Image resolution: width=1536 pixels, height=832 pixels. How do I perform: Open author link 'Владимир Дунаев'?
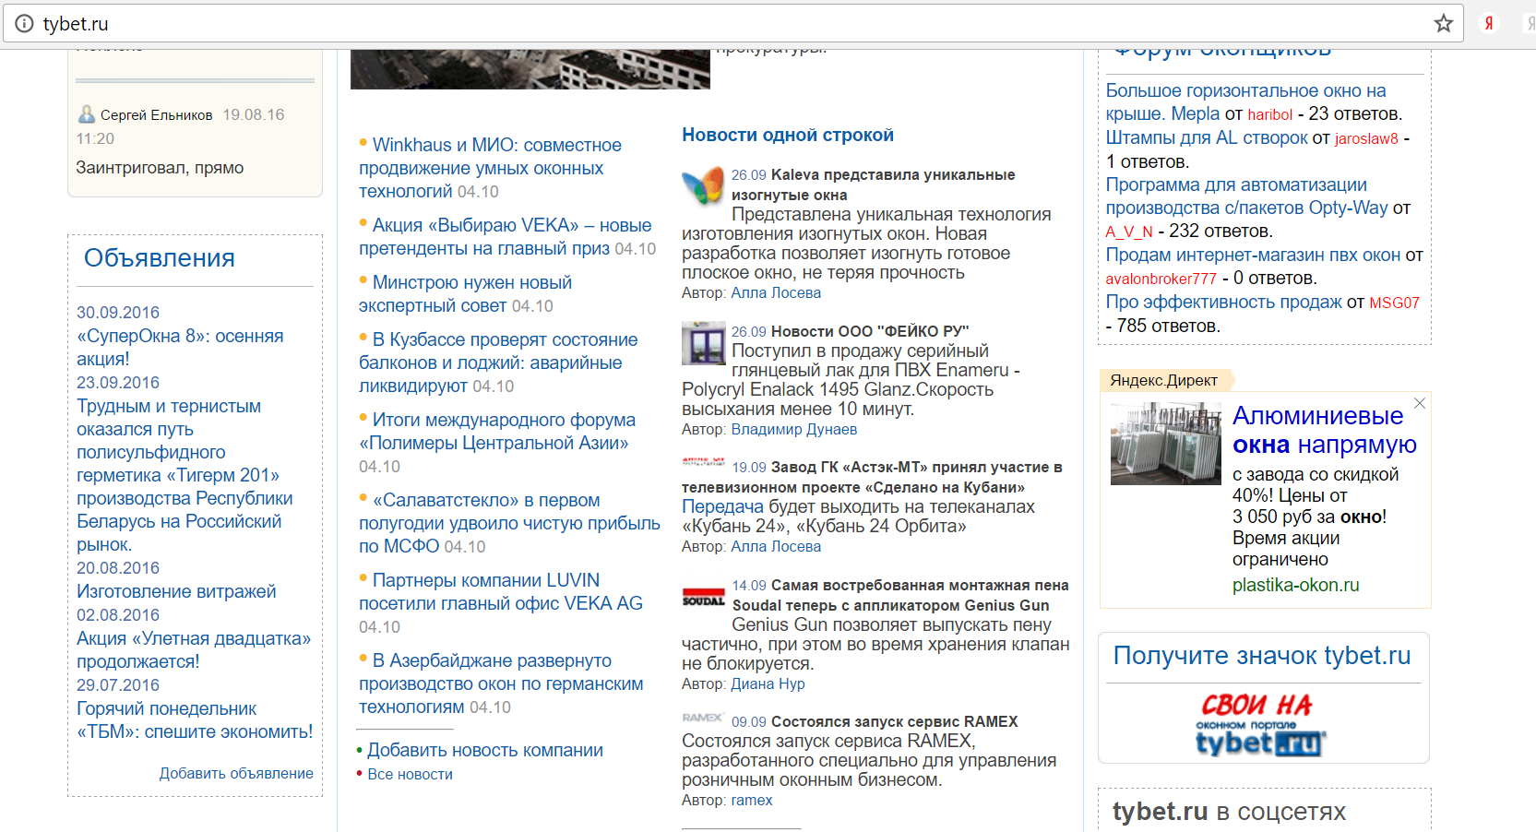(x=793, y=429)
